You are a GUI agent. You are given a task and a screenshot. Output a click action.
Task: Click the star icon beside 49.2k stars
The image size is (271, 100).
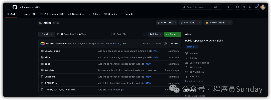(186, 67)
